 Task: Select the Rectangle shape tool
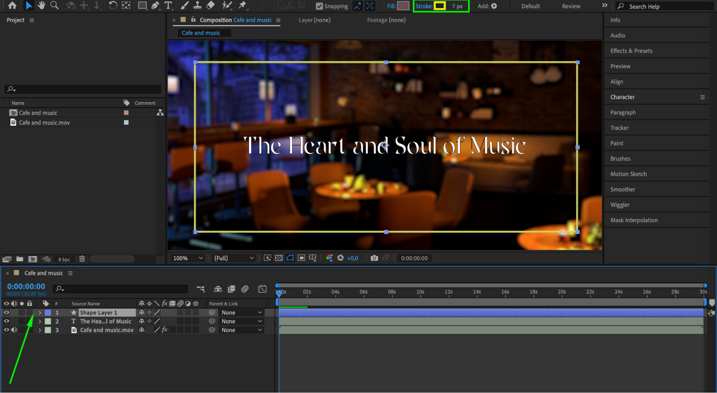(x=142, y=5)
